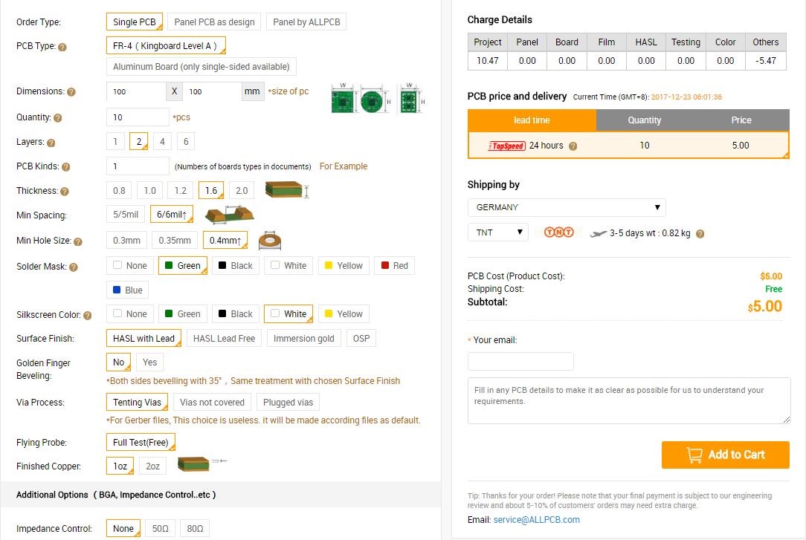Open the mm unit selector
806x540 pixels.
pyautogui.click(x=252, y=91)
